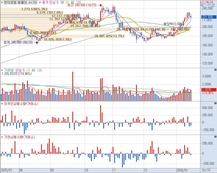
Task: Close the 거래량 volume panel
Action: click(215, 70)
